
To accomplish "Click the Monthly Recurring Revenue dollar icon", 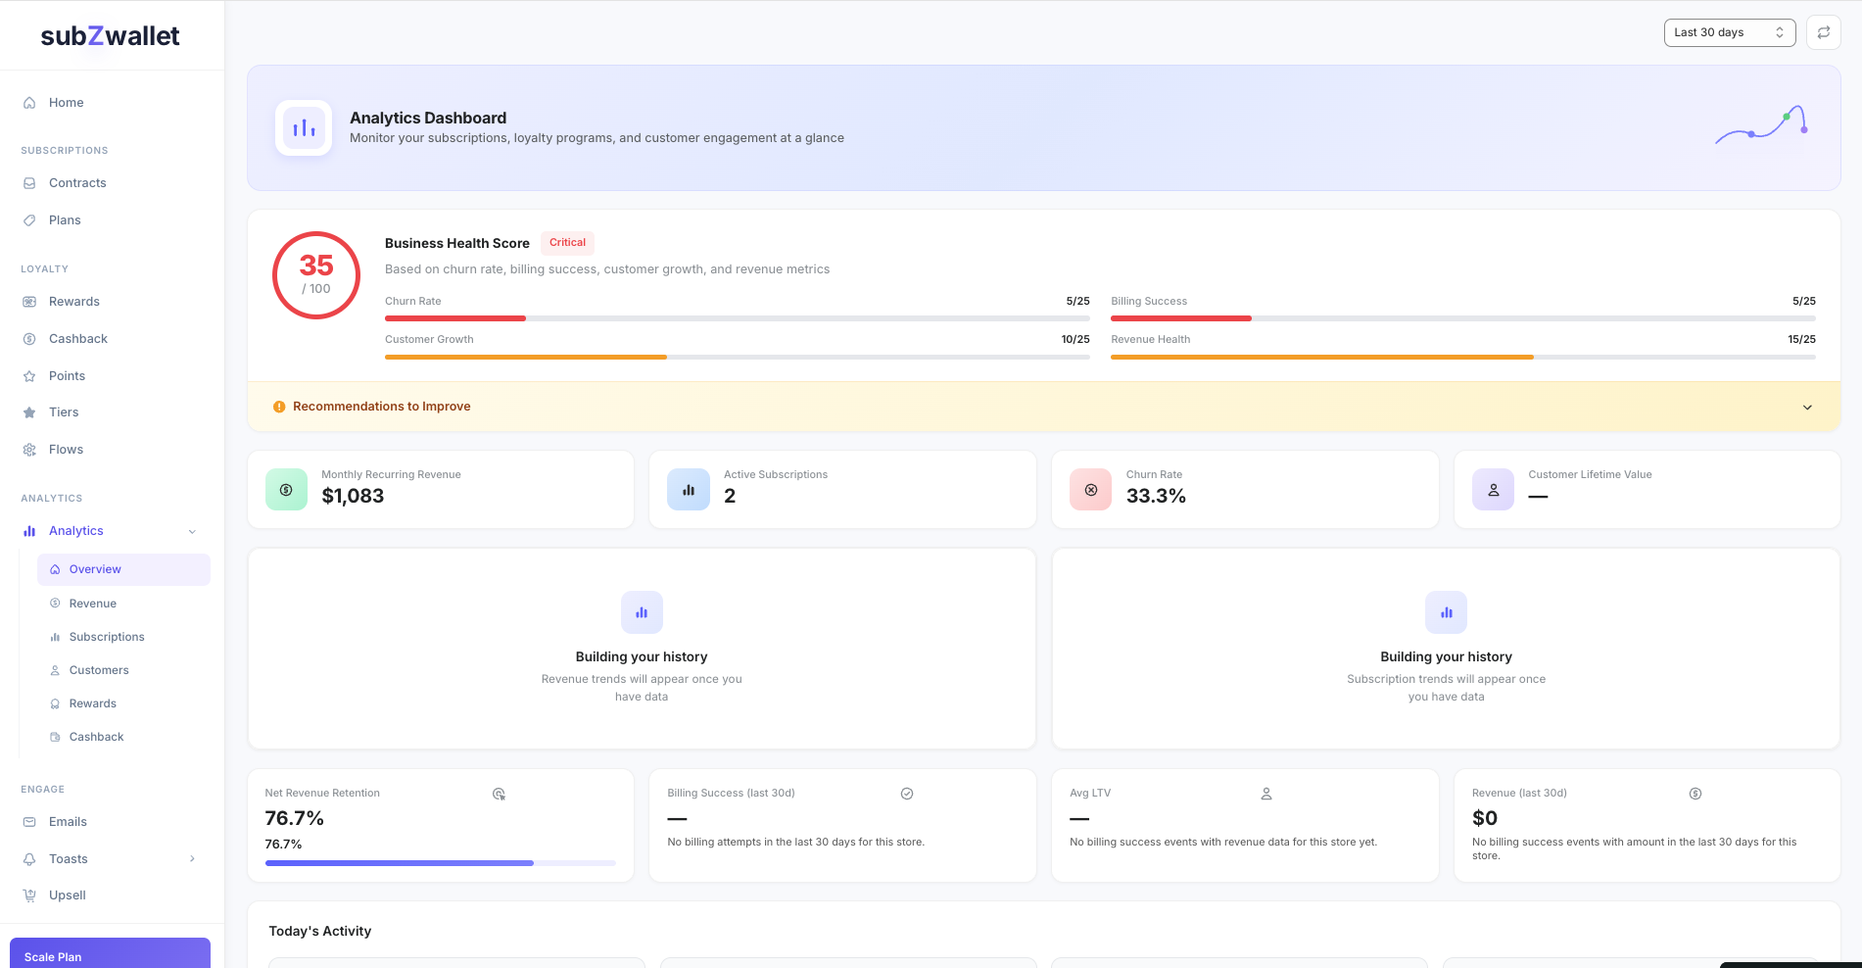I will (x=286, y=490).
